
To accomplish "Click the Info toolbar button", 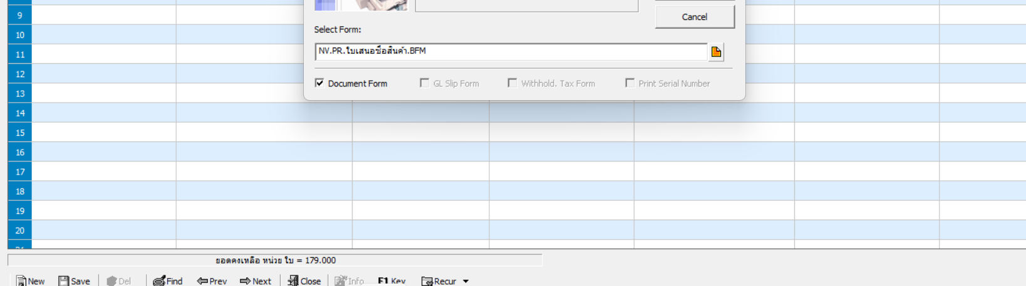I will (350, 281).
